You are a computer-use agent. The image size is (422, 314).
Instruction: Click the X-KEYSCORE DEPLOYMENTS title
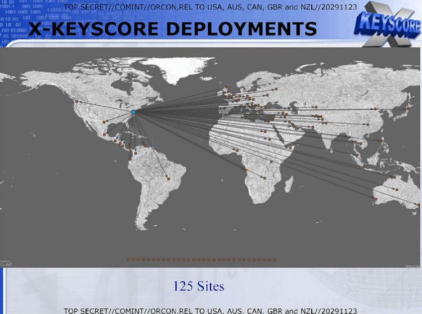tap(172, 28)
